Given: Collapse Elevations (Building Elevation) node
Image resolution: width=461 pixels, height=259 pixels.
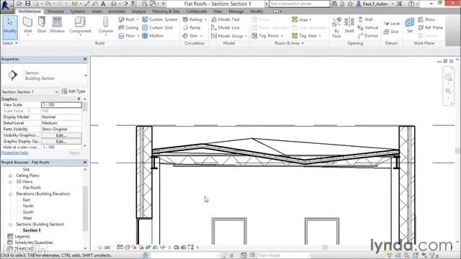Looking at the screenshot, I should (x=10, y=194).
